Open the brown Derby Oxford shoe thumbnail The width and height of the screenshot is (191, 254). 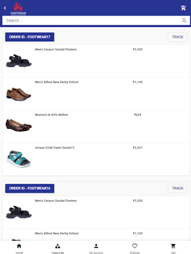click(19, 94)
